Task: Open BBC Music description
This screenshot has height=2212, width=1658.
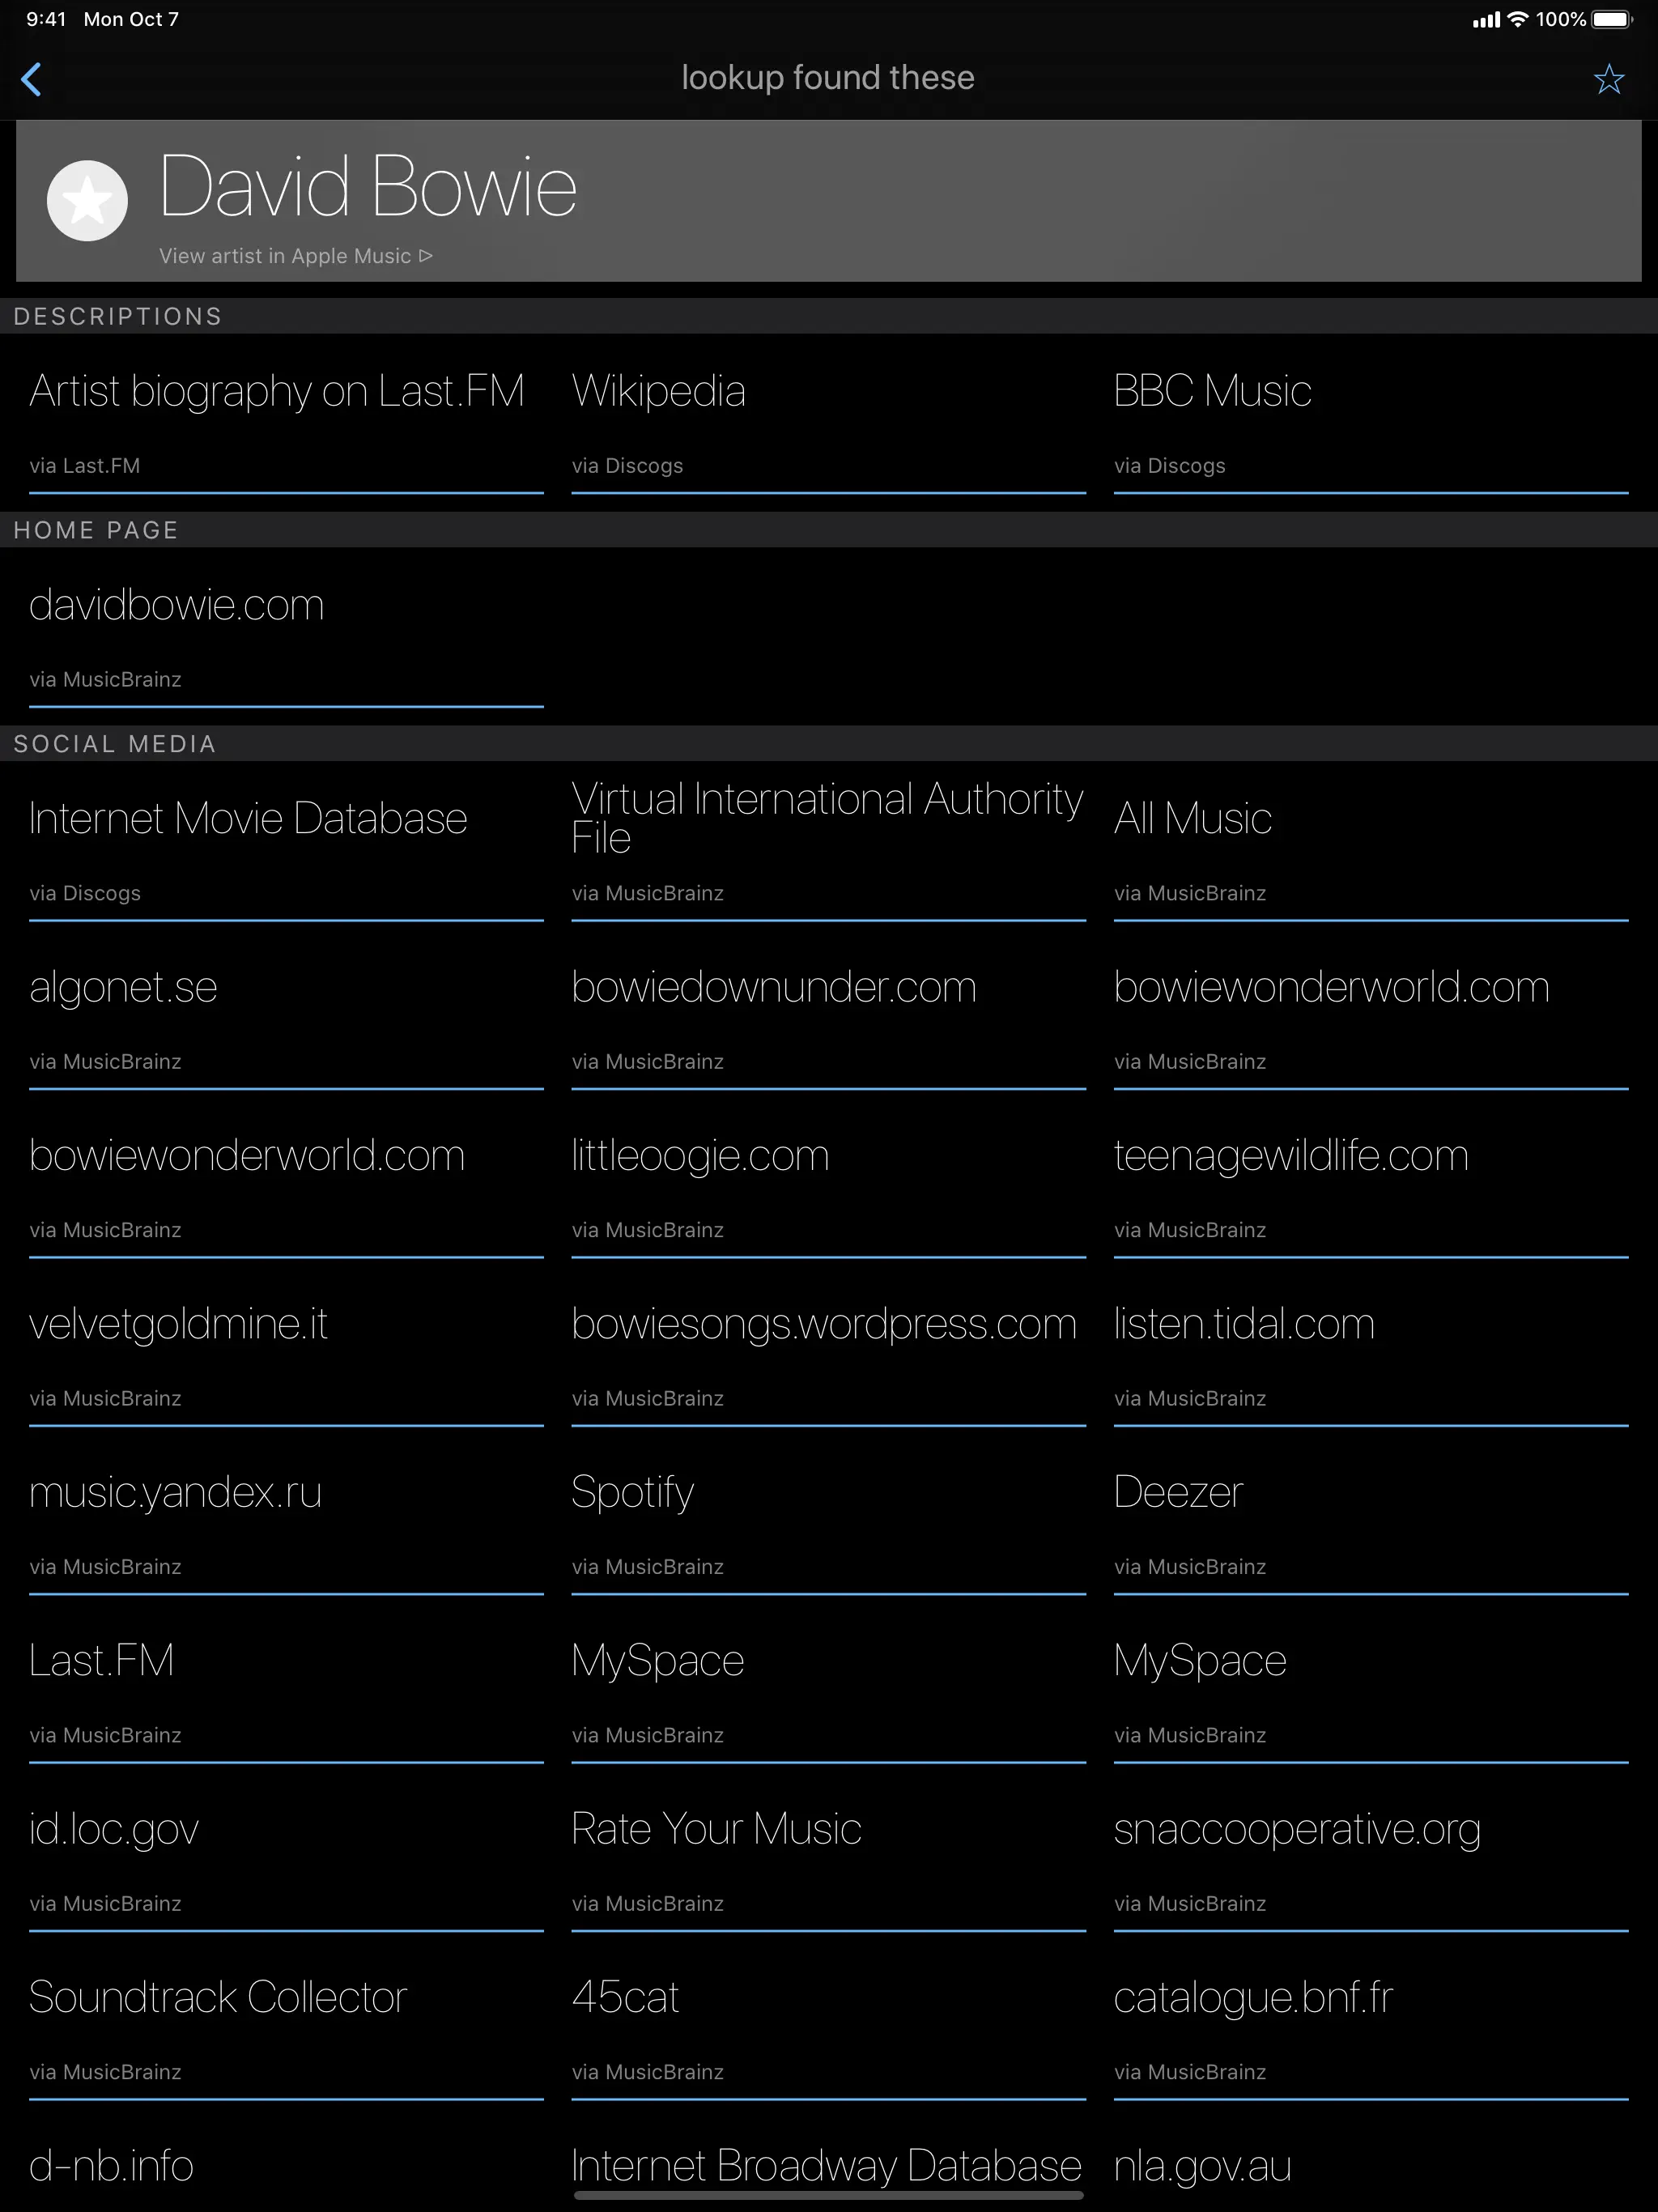Action: coord(1212,392)
